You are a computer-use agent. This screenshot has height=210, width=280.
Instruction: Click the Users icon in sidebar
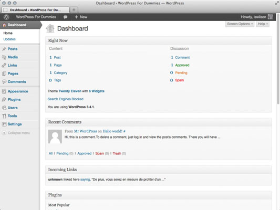tap(4, 108)
